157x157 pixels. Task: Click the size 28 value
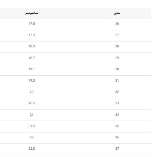click(117, 46)
